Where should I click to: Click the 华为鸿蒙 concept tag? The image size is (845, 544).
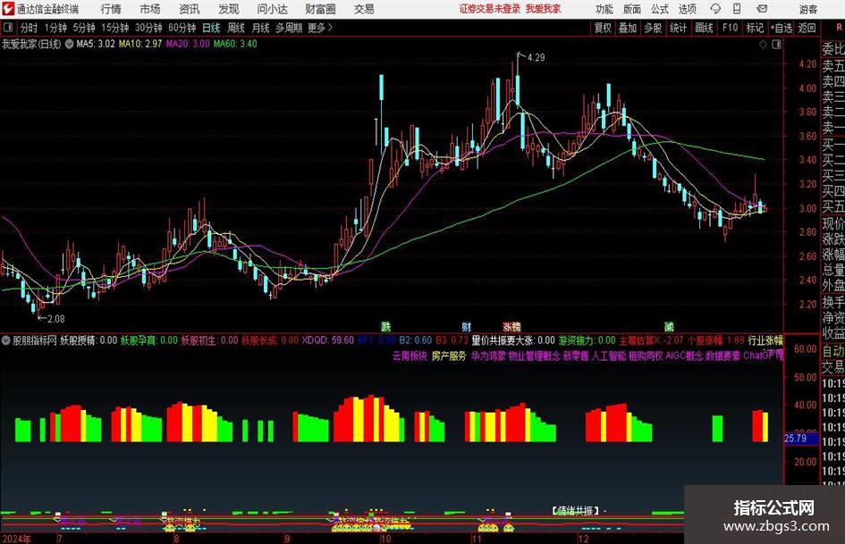coord(488,356)
